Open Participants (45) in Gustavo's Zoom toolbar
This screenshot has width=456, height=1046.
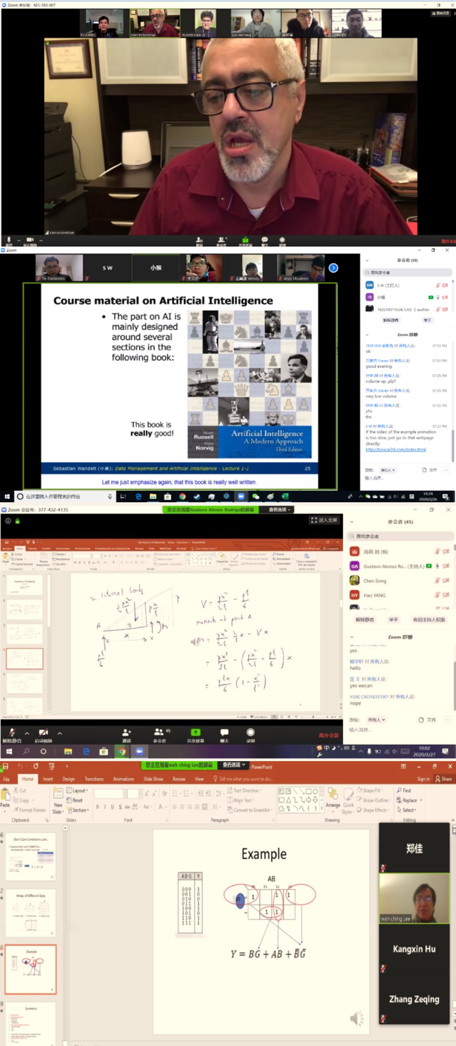tap(159, 732)
